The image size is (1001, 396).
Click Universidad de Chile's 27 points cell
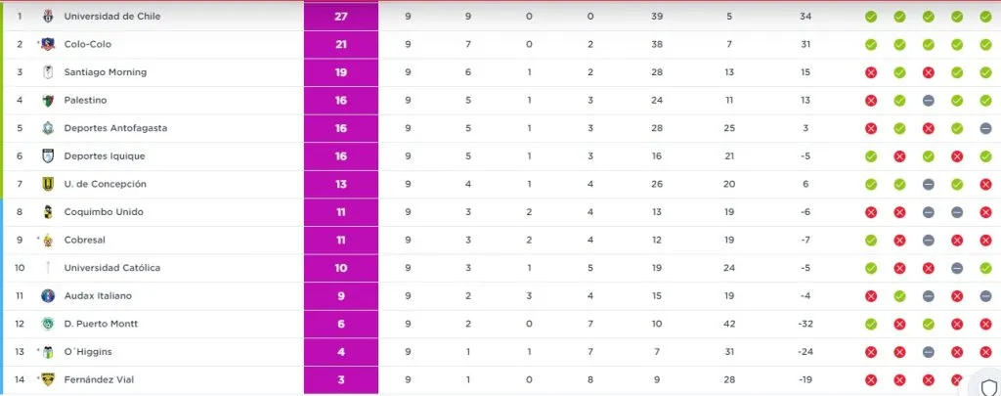pyautogui.click(x=339, y=17)
